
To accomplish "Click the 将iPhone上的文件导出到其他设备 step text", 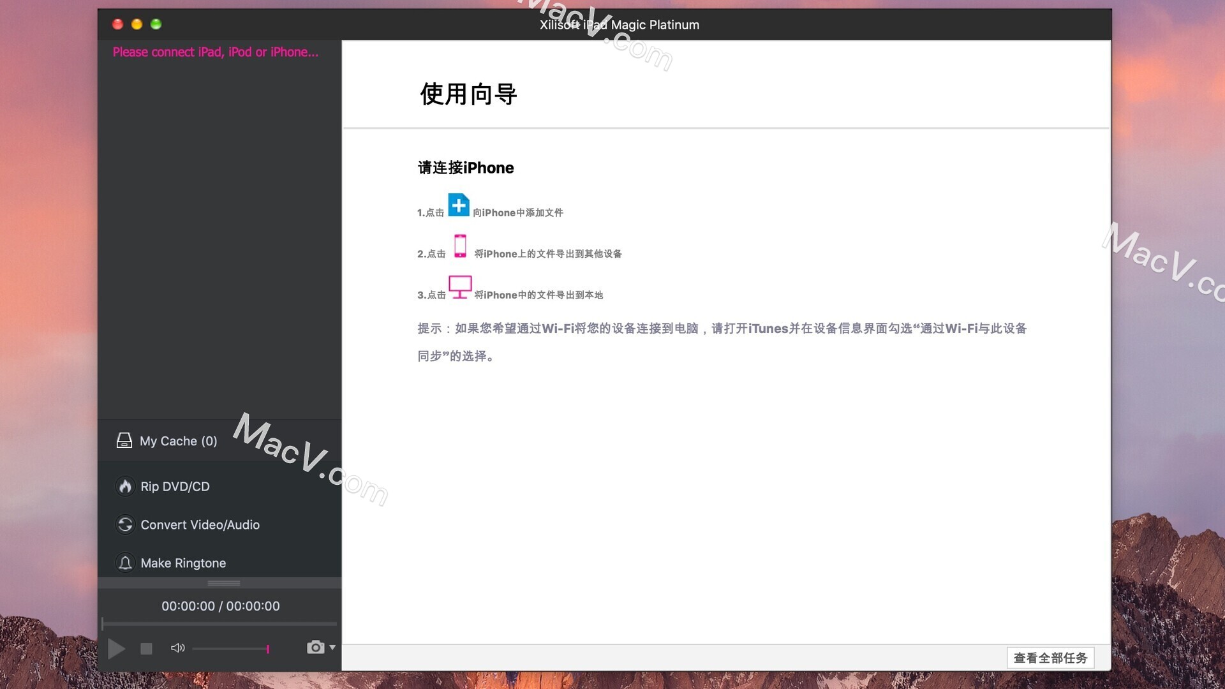I will pyautogui.click(x=548, y=254).
